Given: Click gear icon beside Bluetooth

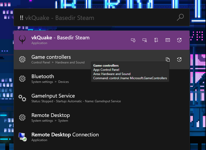Looking at the screenshot, I should tap(22, 79).
